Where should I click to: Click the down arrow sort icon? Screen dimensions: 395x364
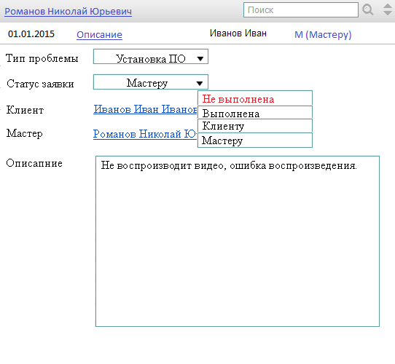388,13
